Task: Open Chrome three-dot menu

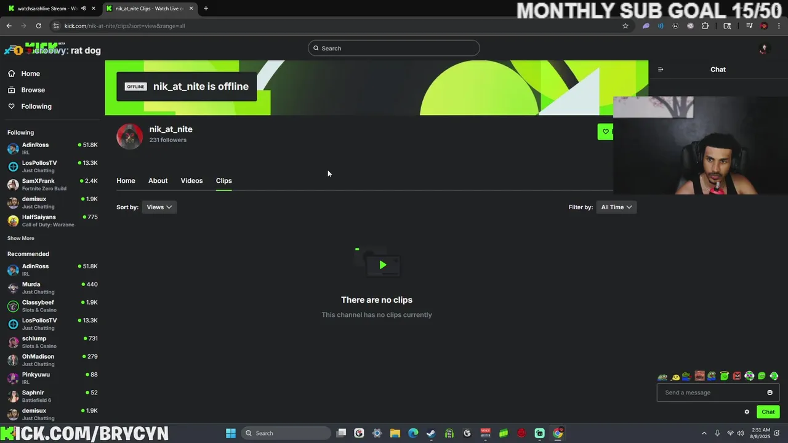Action: 779,26
